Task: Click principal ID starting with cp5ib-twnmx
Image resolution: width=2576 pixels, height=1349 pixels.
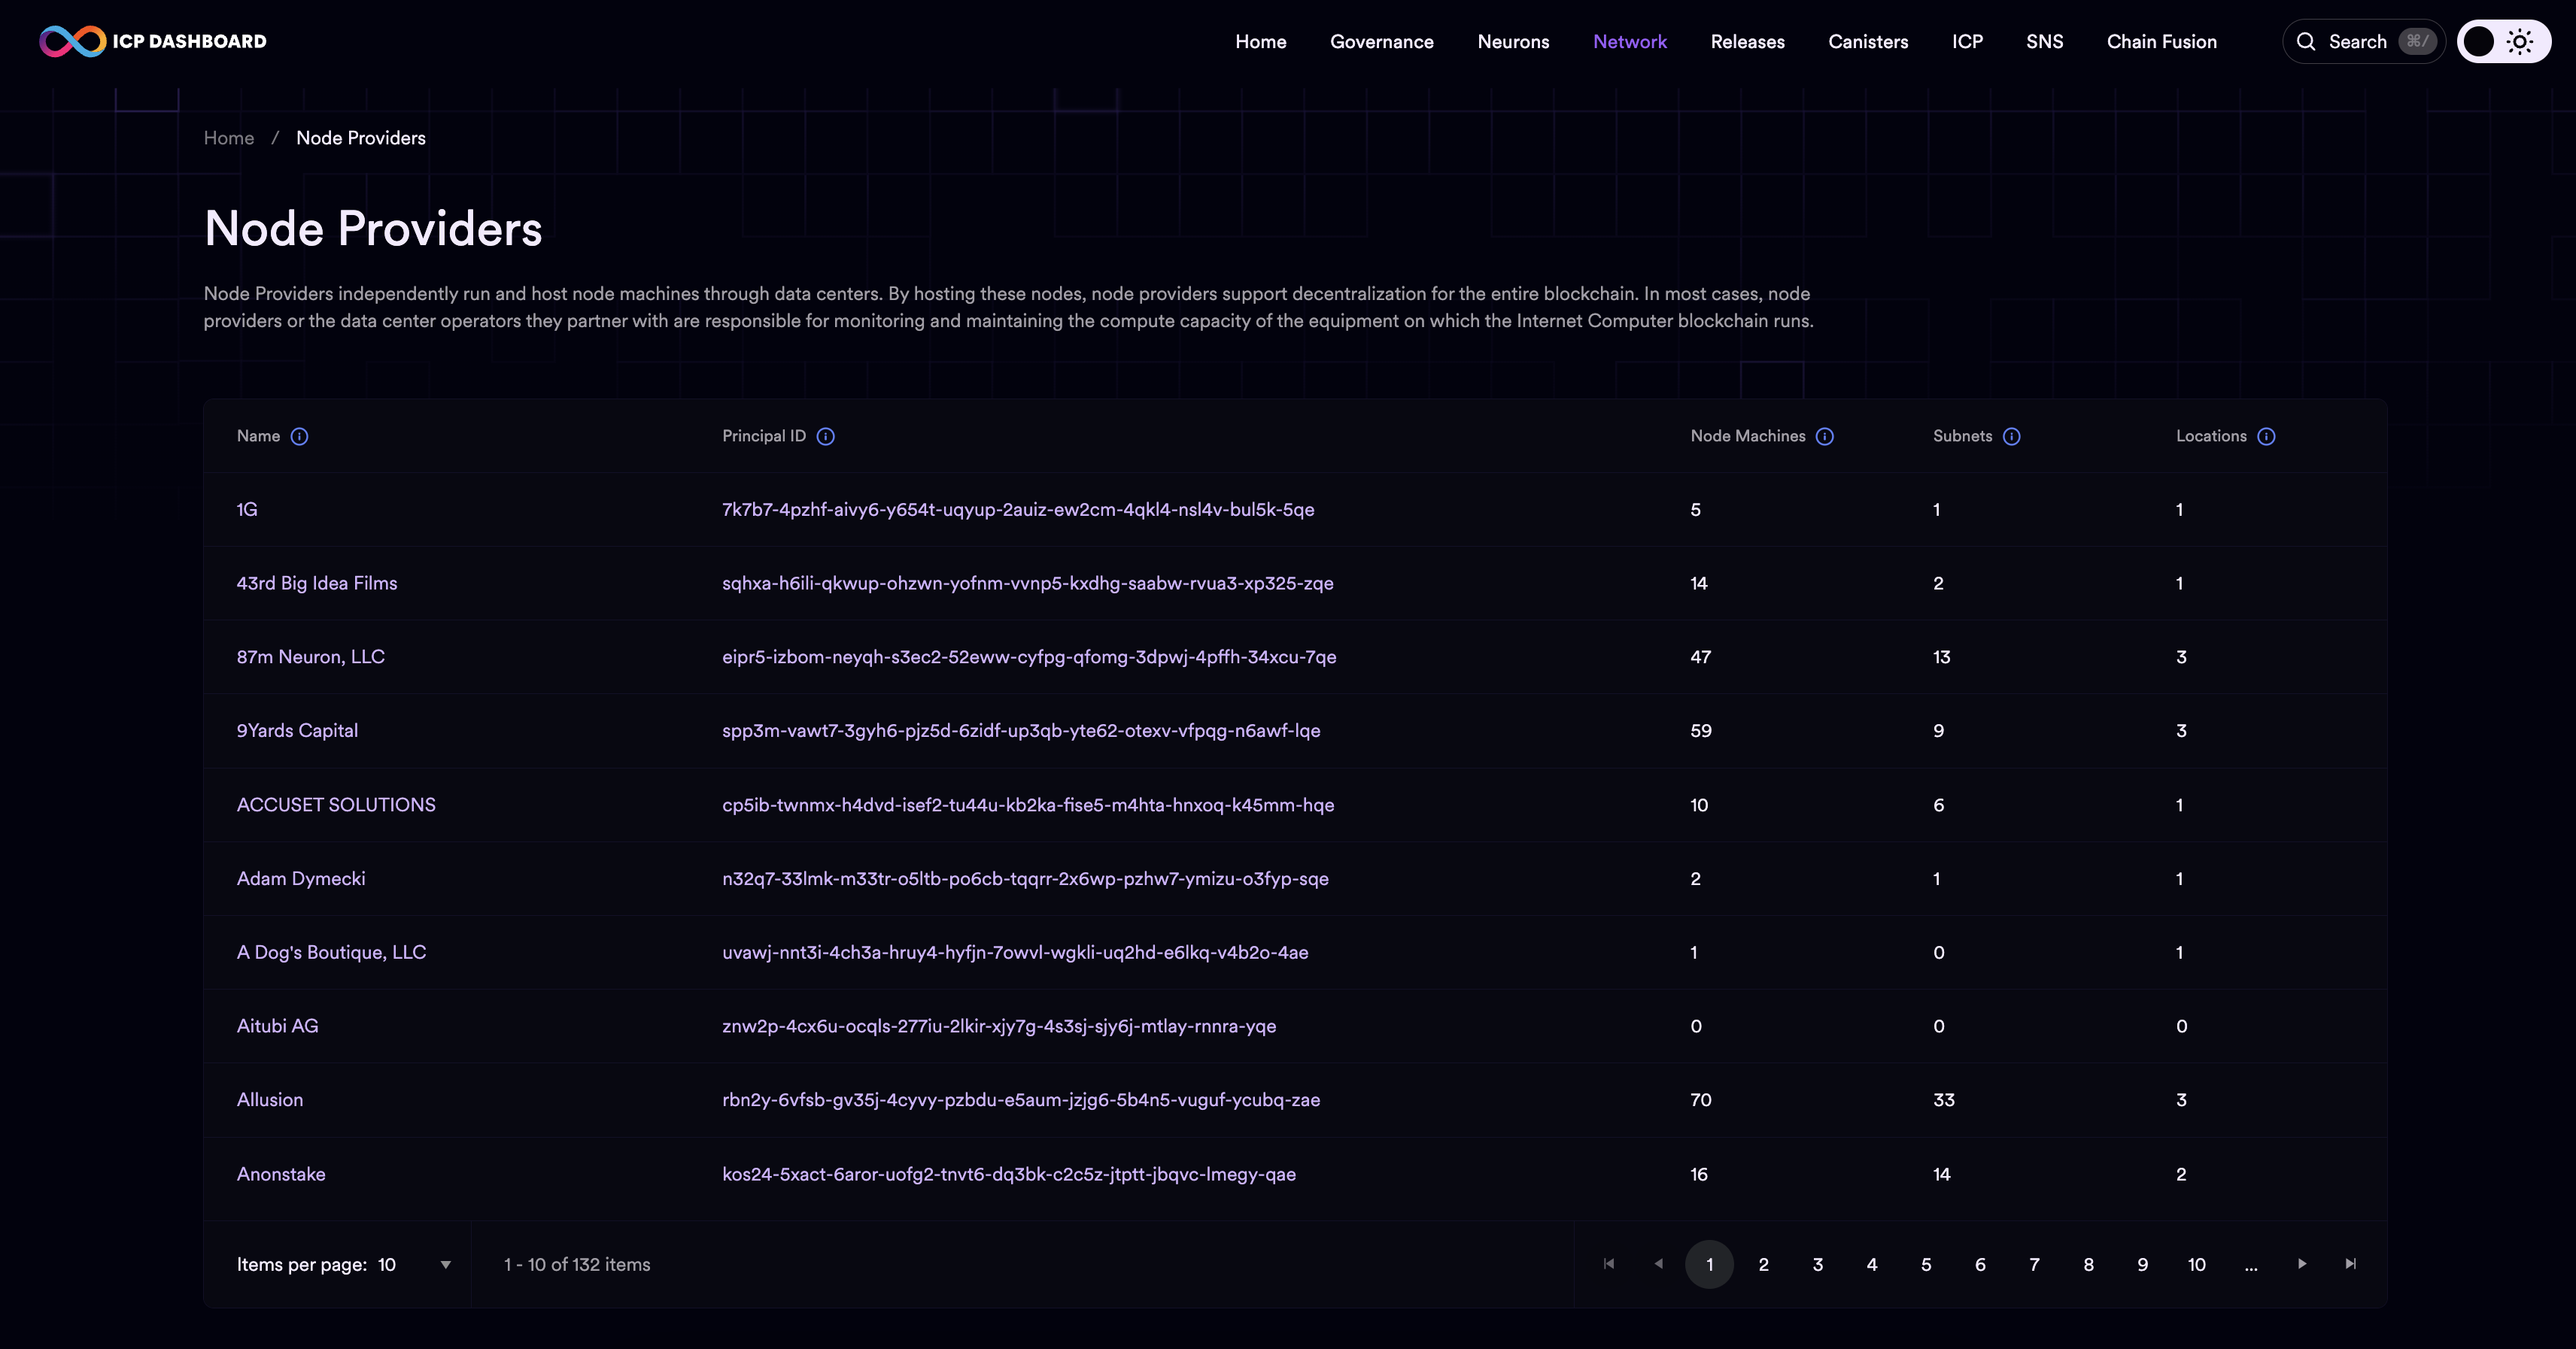Action: pos(1028,805)
